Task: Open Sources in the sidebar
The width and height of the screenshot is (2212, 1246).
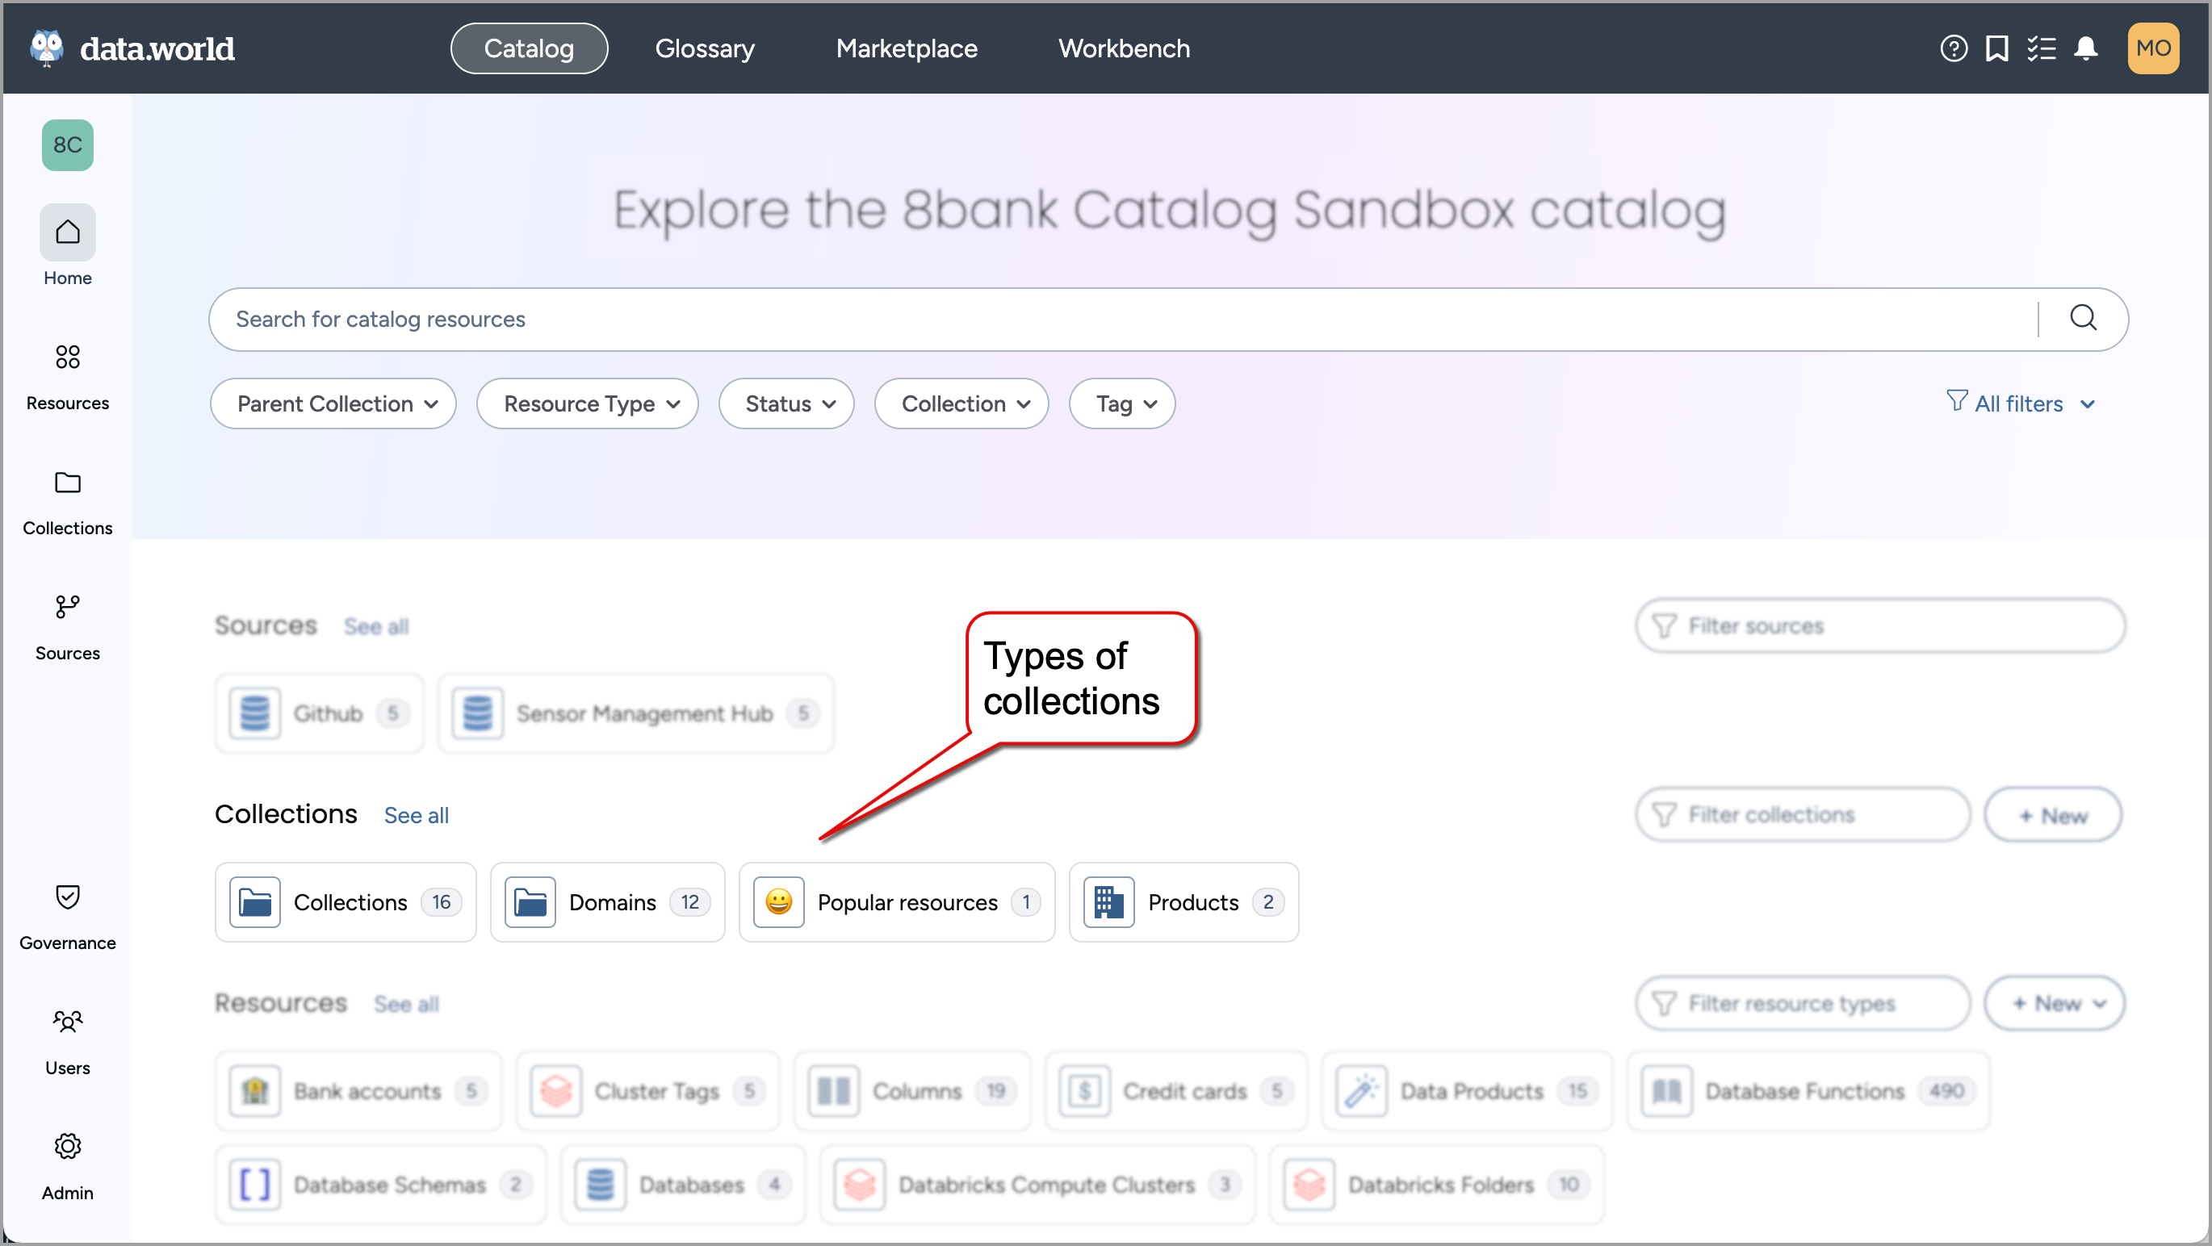Action: [67, 626]
